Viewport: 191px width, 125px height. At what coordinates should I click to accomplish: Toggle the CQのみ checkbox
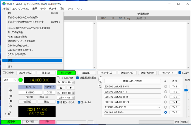[4, 73]
